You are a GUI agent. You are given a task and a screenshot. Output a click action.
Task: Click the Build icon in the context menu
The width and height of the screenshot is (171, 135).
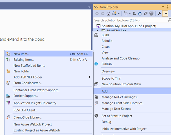(x=96, y=35)
